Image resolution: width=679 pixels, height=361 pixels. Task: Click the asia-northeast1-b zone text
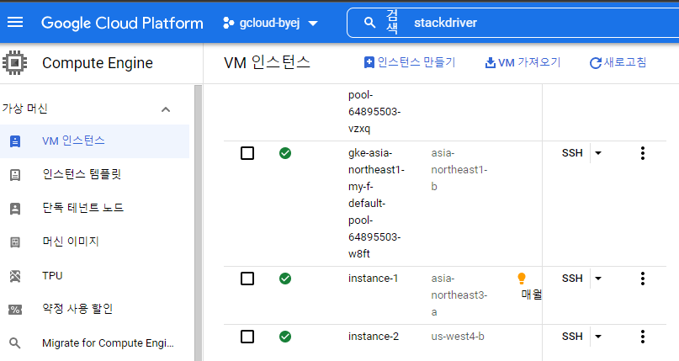(x=459, y=170)
